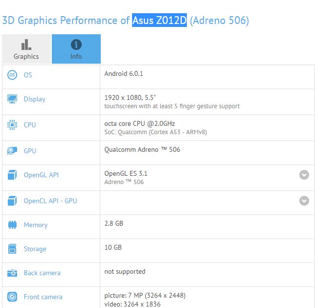Switch to the Graphics tab
This screenshot has height=308, width=315.
(x=26, y=49)
